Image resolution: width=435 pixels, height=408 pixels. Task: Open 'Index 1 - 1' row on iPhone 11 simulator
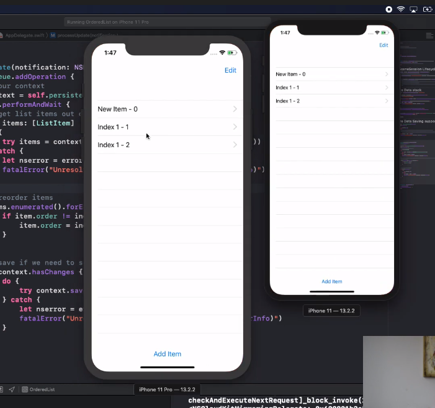coord(332,88)
